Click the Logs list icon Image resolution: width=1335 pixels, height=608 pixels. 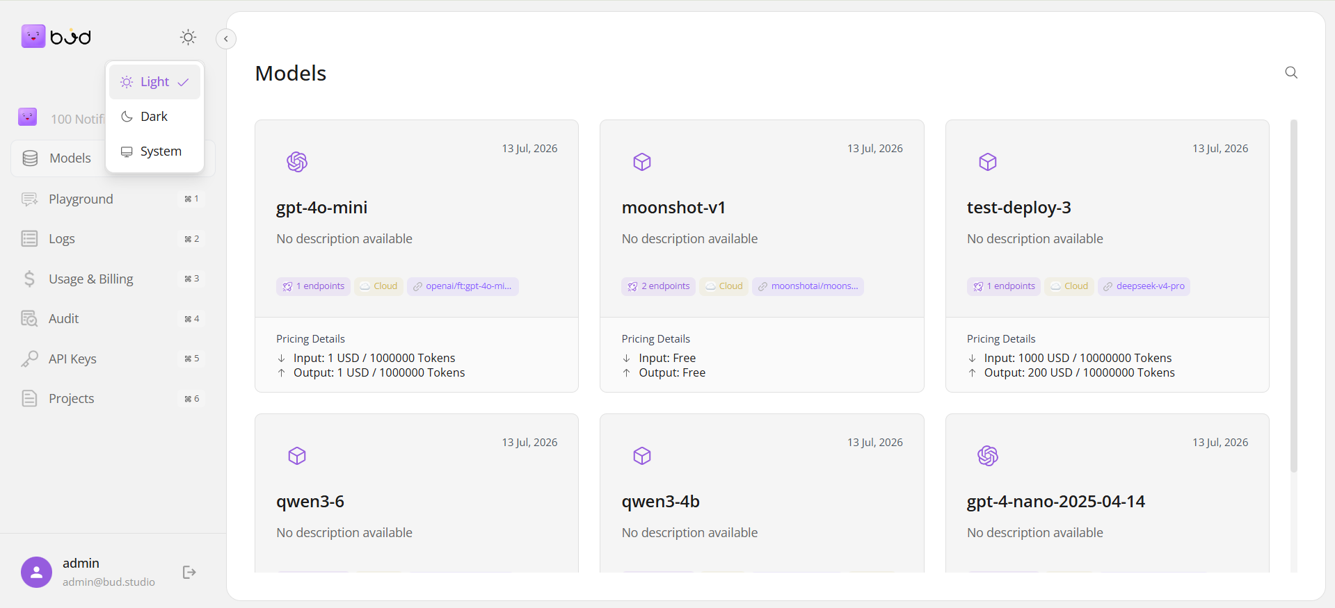(29, 239)
